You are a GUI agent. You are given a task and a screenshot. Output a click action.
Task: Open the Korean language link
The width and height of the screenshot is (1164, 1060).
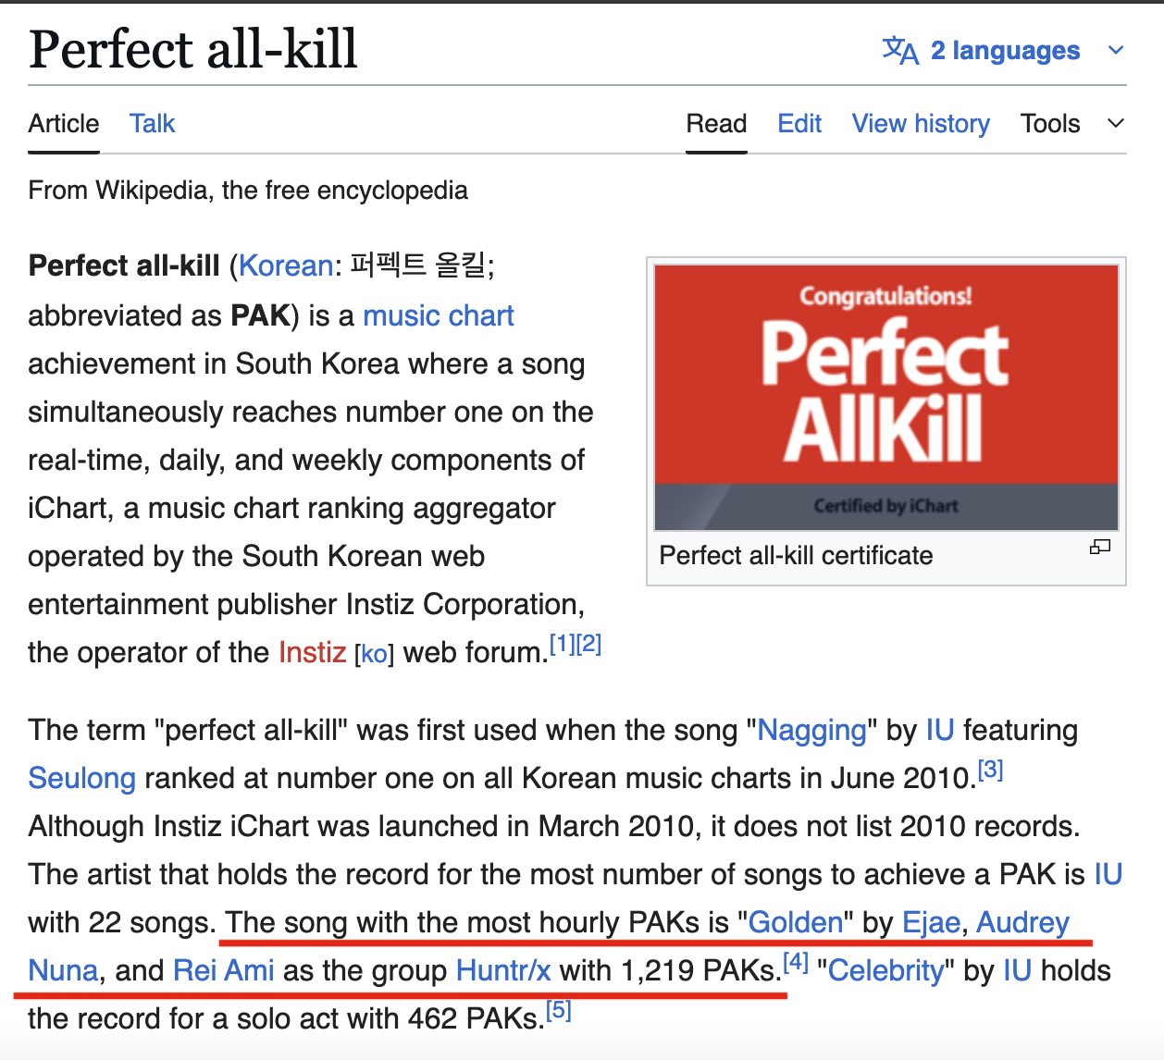tap(286, 266)
